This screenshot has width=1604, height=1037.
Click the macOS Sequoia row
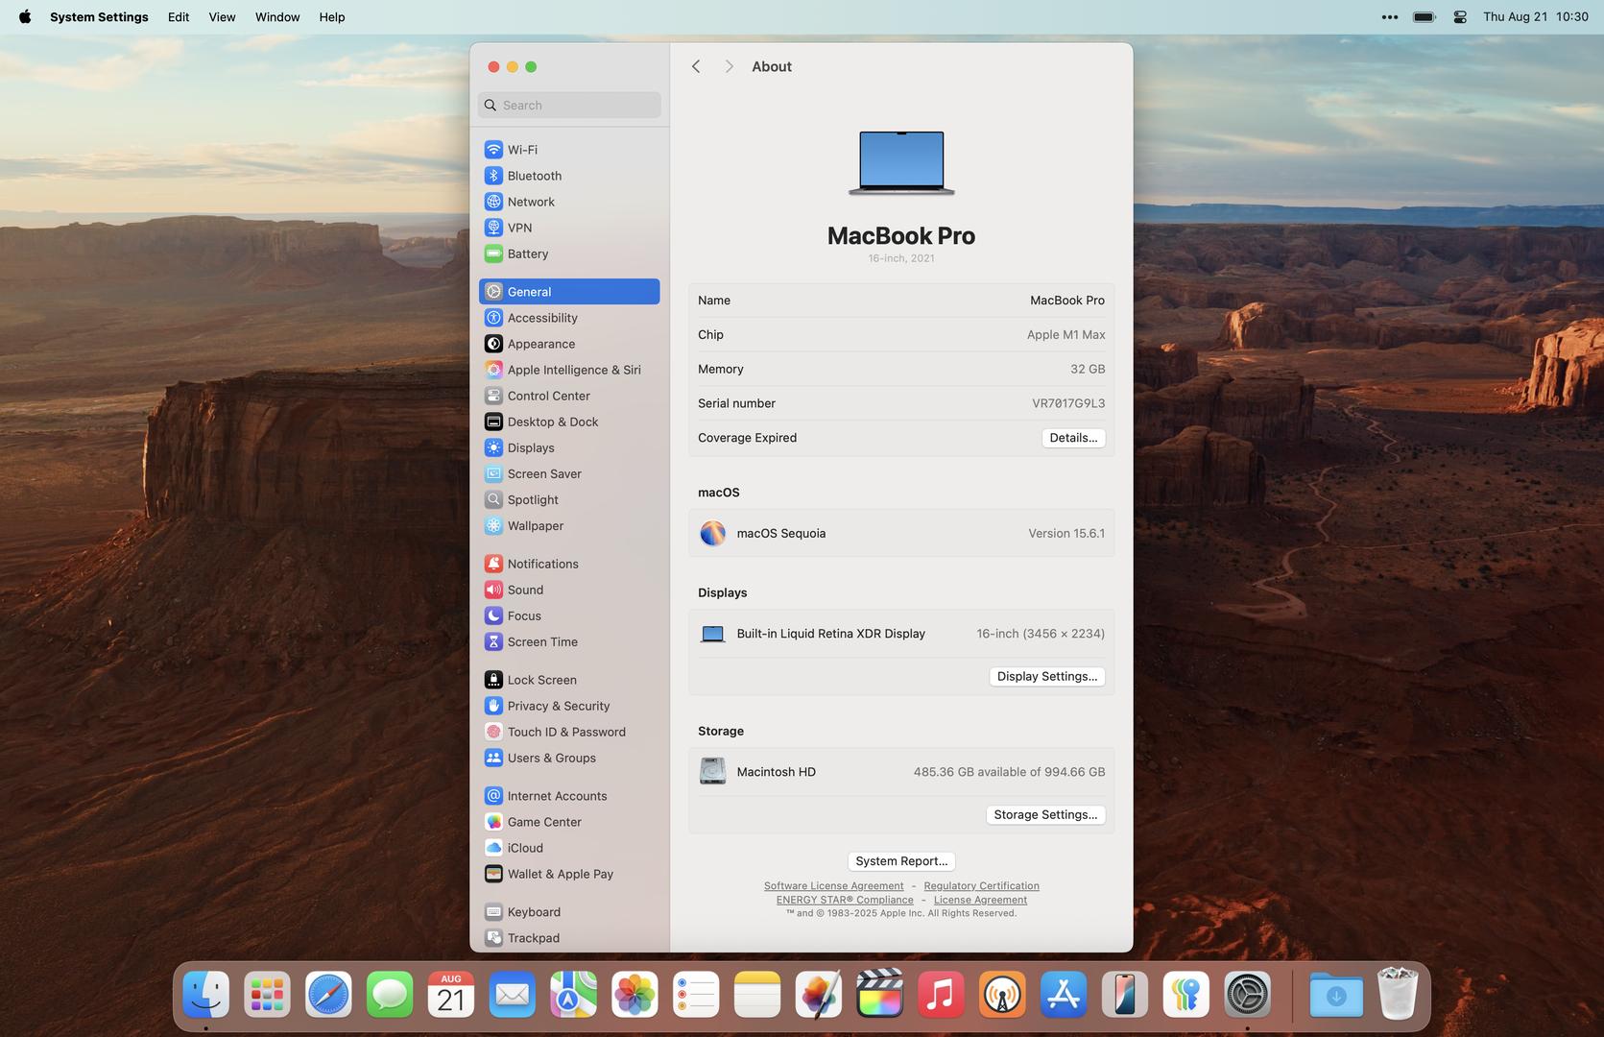(901, 533)
